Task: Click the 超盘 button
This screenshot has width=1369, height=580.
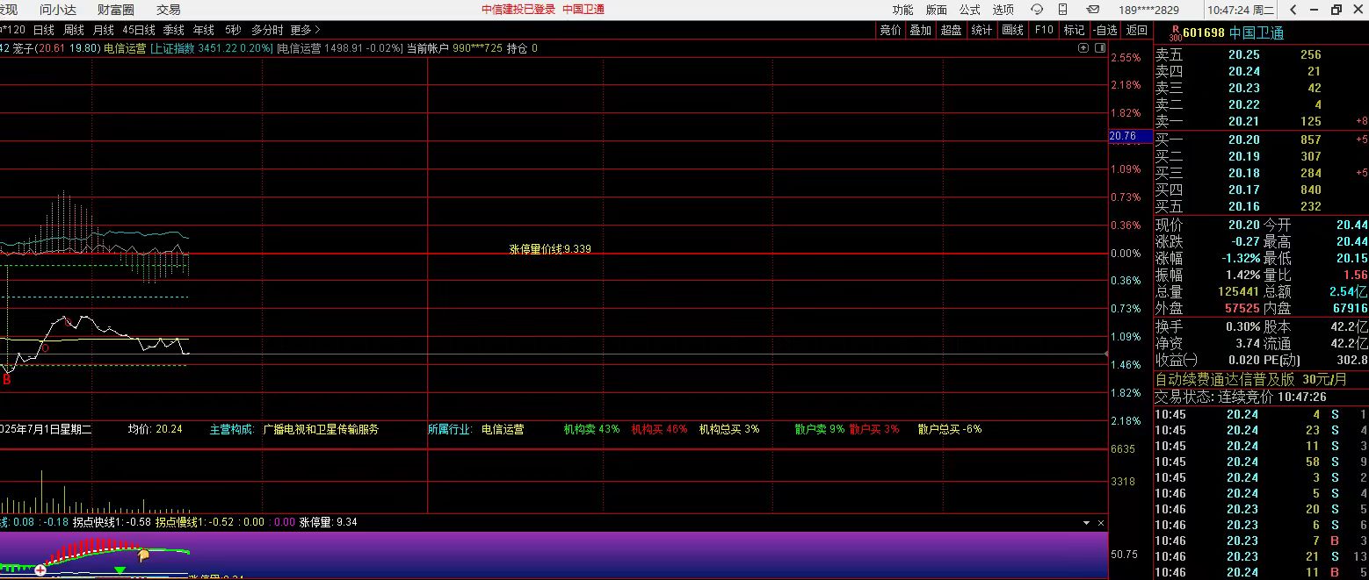Action: [951, 30]
